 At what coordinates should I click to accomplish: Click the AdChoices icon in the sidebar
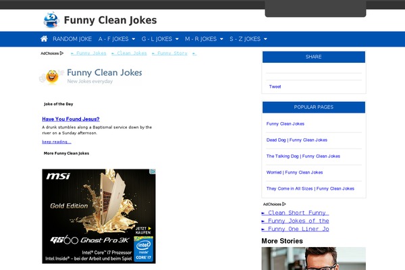click(284, 204)
